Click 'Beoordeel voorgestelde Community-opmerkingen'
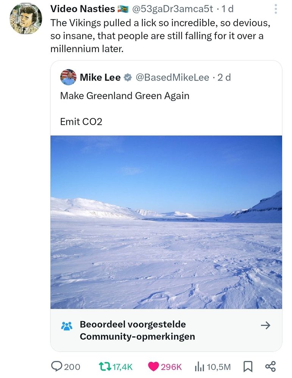 coord(133,330)
